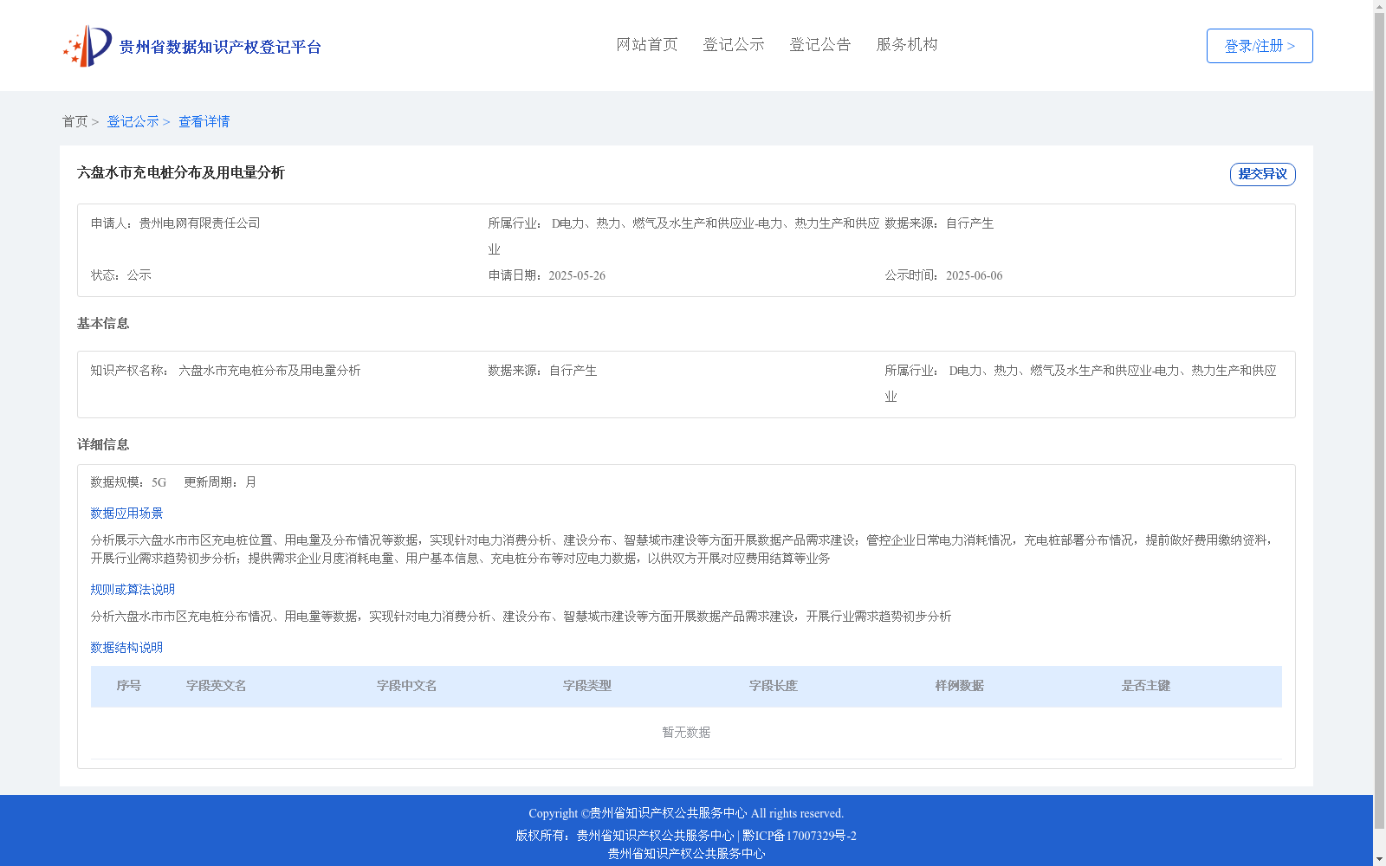Click 数据来源：自行产生 in 基本信息 box
Screen dimensions: 1386x866
pos(542,371)
